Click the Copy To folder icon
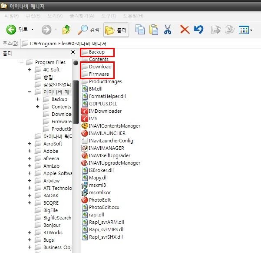Image resolution: width=261 pixels, height=253 pixels. click(230, 30)
